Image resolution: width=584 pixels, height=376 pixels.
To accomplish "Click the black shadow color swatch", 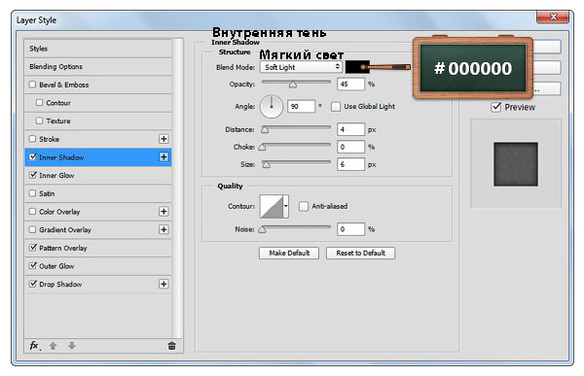I will tap(357, 67).
